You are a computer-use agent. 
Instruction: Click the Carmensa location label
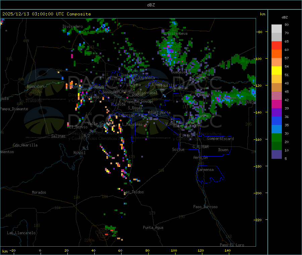(205, 170)
